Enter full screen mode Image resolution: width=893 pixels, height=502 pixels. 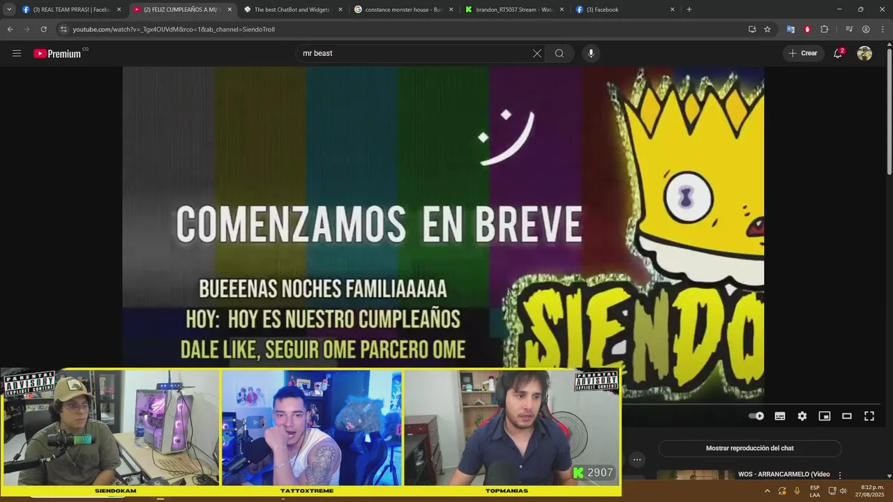869,416
